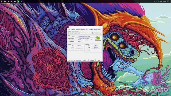Switch to the CPU tab

tap(69, 30)
